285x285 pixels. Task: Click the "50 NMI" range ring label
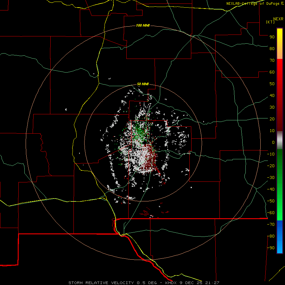(x=143, y=84)
